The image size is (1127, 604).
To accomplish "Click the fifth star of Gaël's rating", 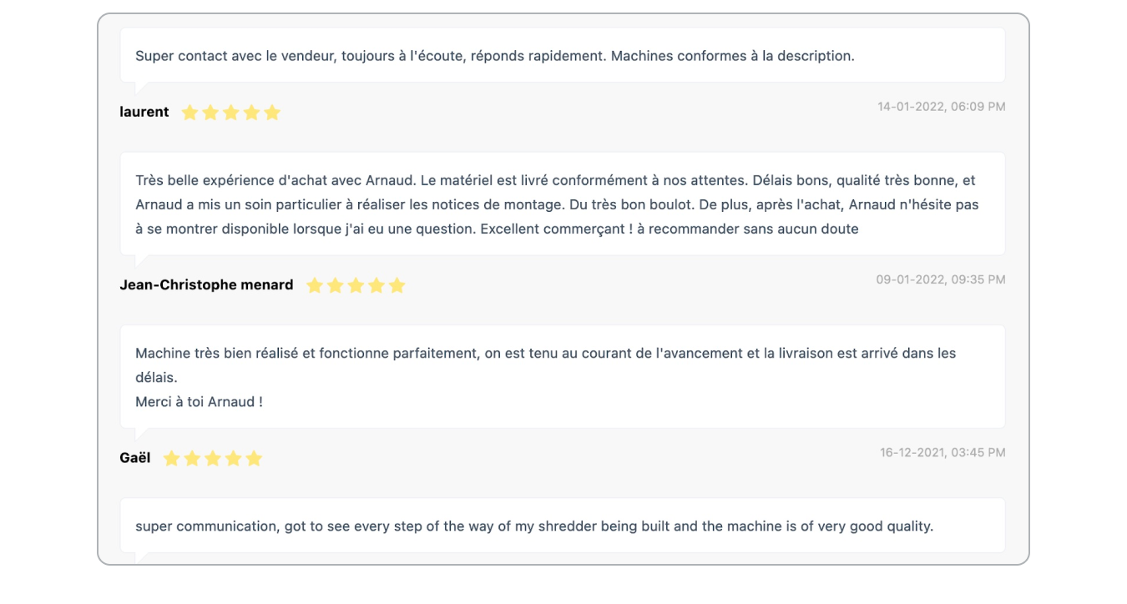I will tap(255, 459).
